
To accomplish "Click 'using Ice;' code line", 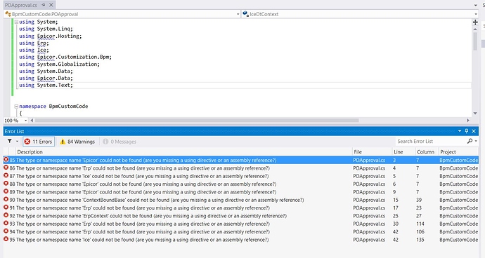I will point(34,50).
